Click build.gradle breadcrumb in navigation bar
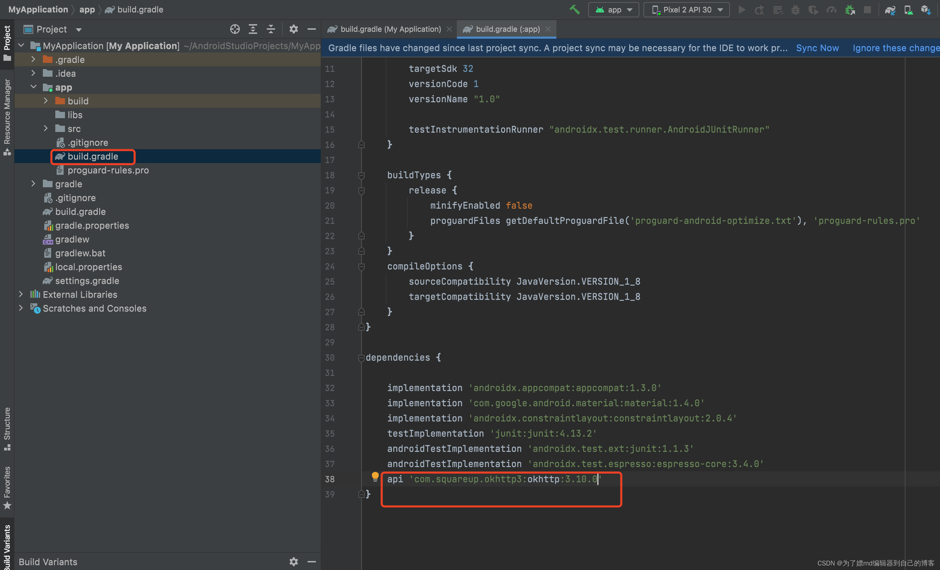The height and width of the screenshot is (570, 940). tap(134, 10)
